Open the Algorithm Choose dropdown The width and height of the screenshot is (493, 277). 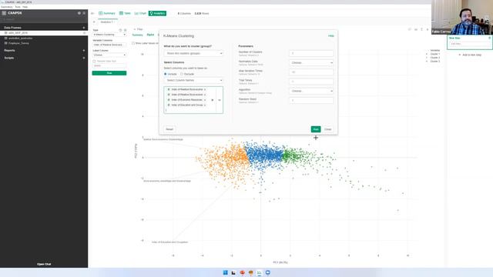311,91
